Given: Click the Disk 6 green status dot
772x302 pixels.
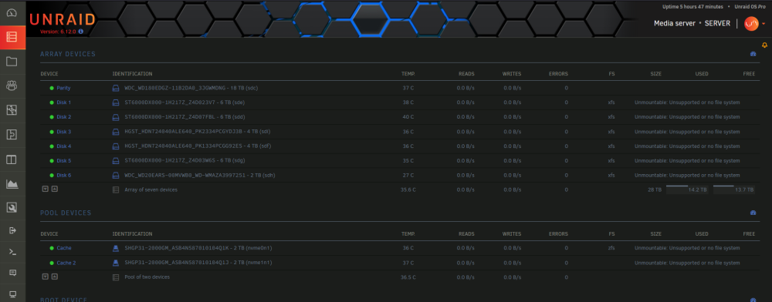Looking at the screenshot, I should [x=52, y=176].
